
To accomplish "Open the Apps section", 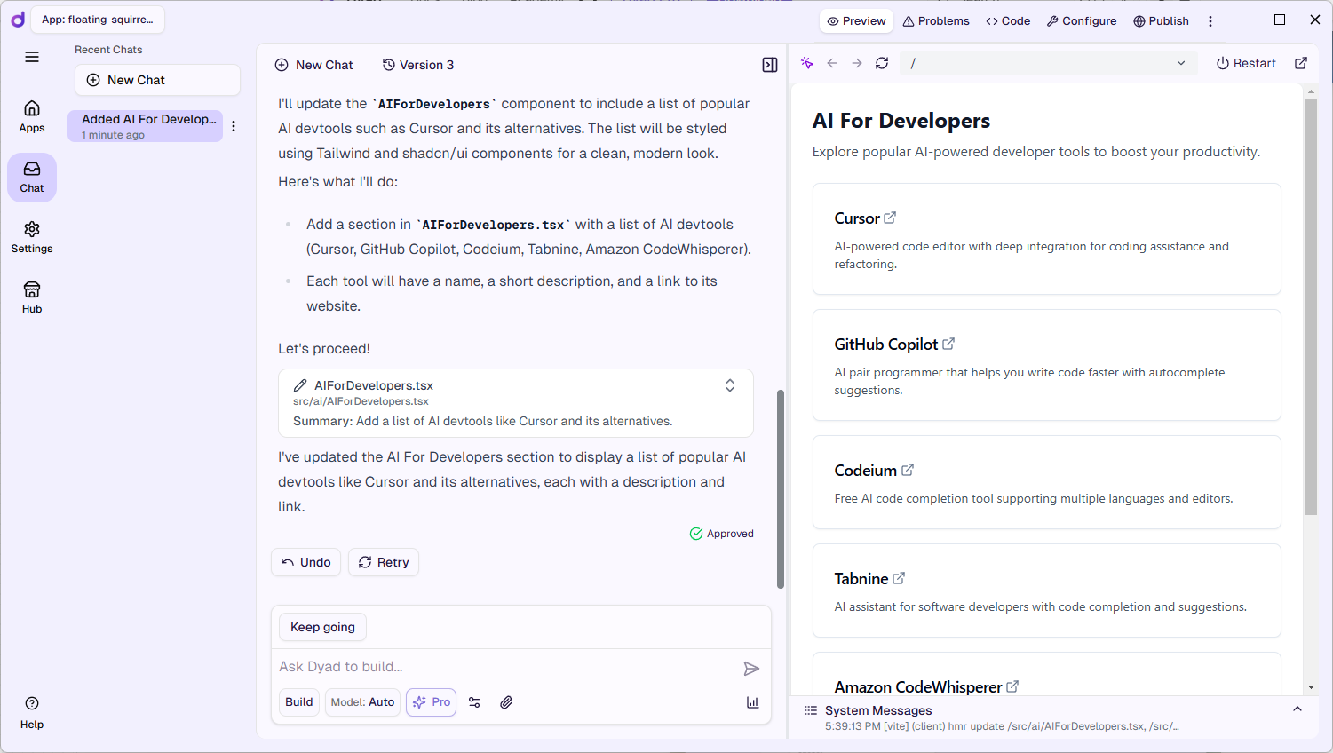I will (32, 116).
